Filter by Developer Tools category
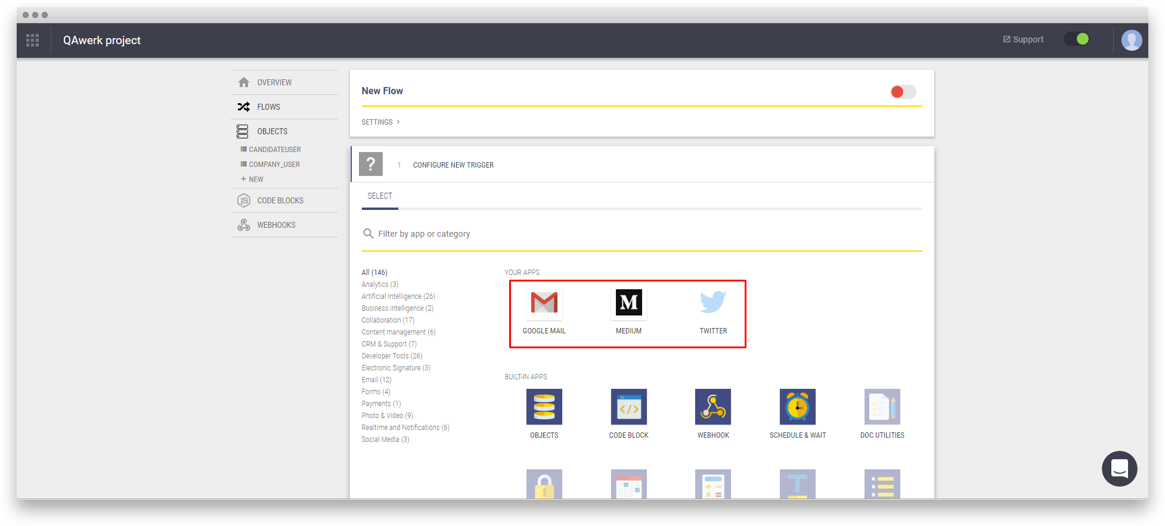Screen dimensions: 1165x526 (392, 356)
